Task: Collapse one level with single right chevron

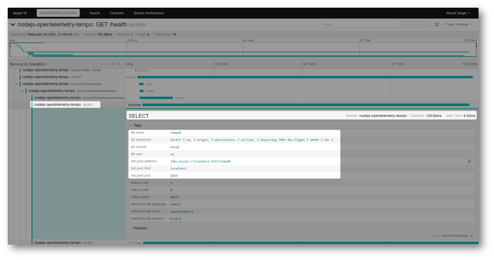Action: point(107,64)
